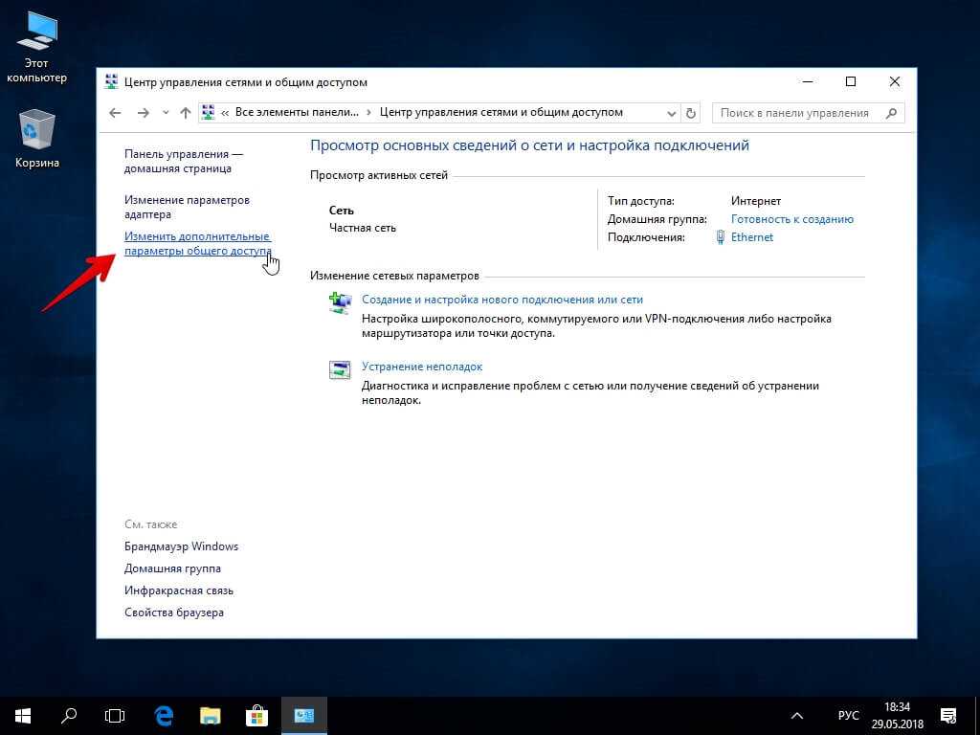Click the Back navigation arrow
The height and width of the screenshot is (735, 980).
point(116,113)
